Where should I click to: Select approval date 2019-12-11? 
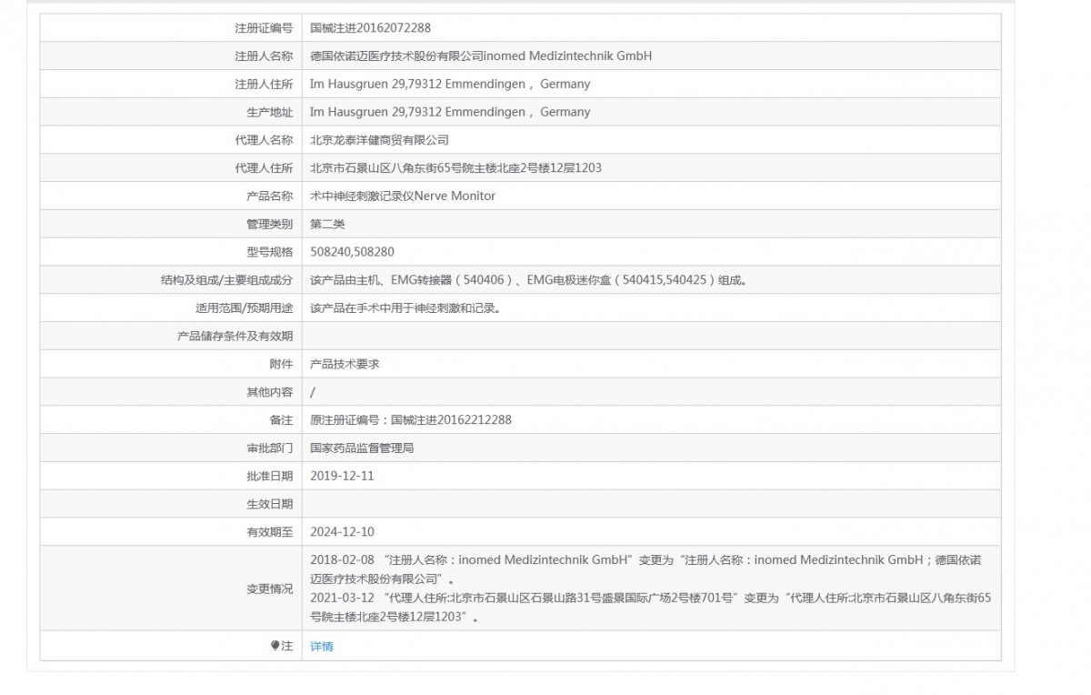pos(342,476)
